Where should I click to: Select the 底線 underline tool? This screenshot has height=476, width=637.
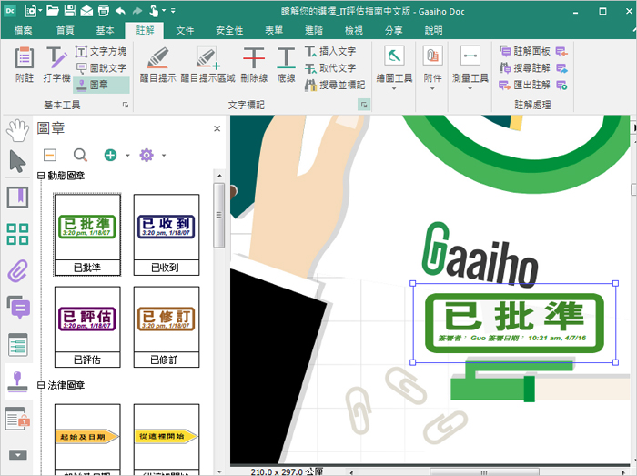[286, 65]
